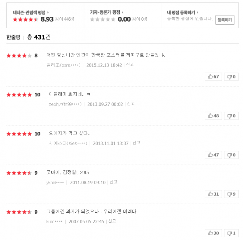Thumbs down zephyr's review
Image resolution: width=243 pixels, height=240 pixels.
point(231,116)
